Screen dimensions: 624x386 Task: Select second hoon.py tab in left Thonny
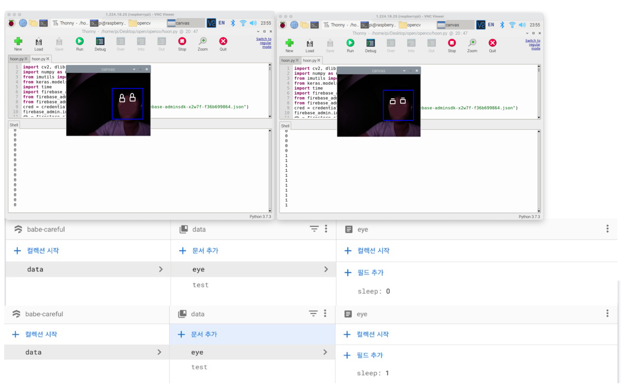tap(41, 59)
